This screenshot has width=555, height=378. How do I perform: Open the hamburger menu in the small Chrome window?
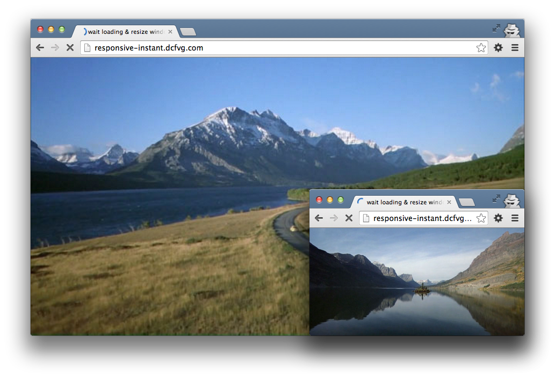(x=515, y=218)
